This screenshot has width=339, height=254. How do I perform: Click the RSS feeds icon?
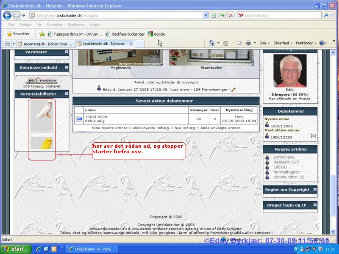pos(226,44)
